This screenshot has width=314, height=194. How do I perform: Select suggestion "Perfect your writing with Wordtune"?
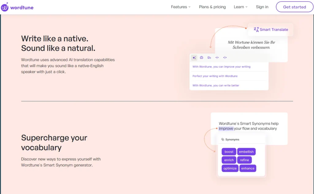(215, 76)
